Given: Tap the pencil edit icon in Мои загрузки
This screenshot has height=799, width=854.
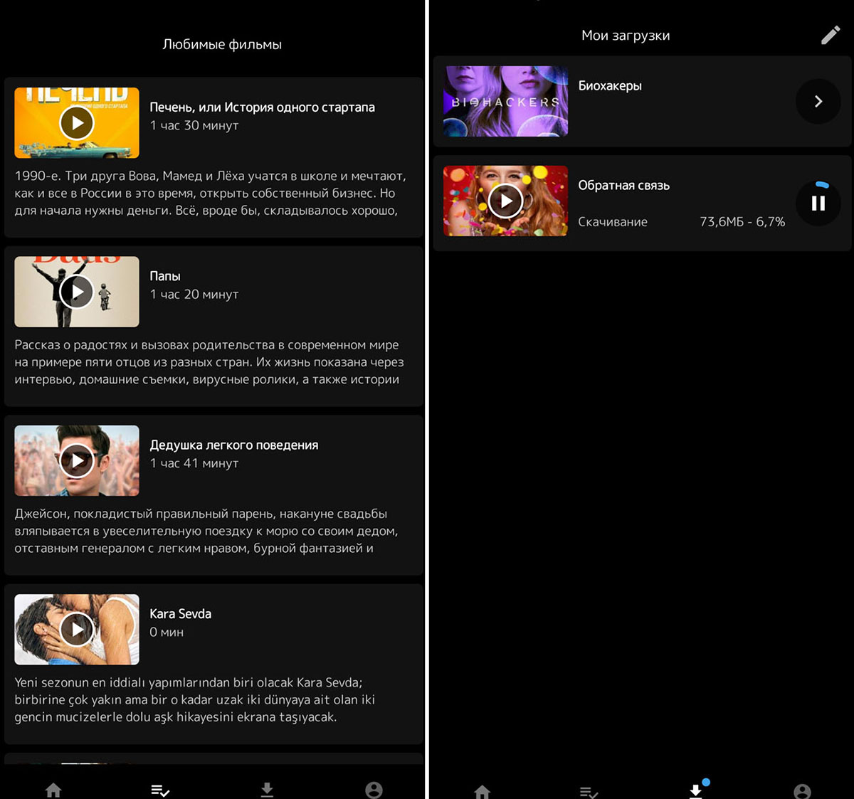Looking at the screenshot, I should pos(831,36).
